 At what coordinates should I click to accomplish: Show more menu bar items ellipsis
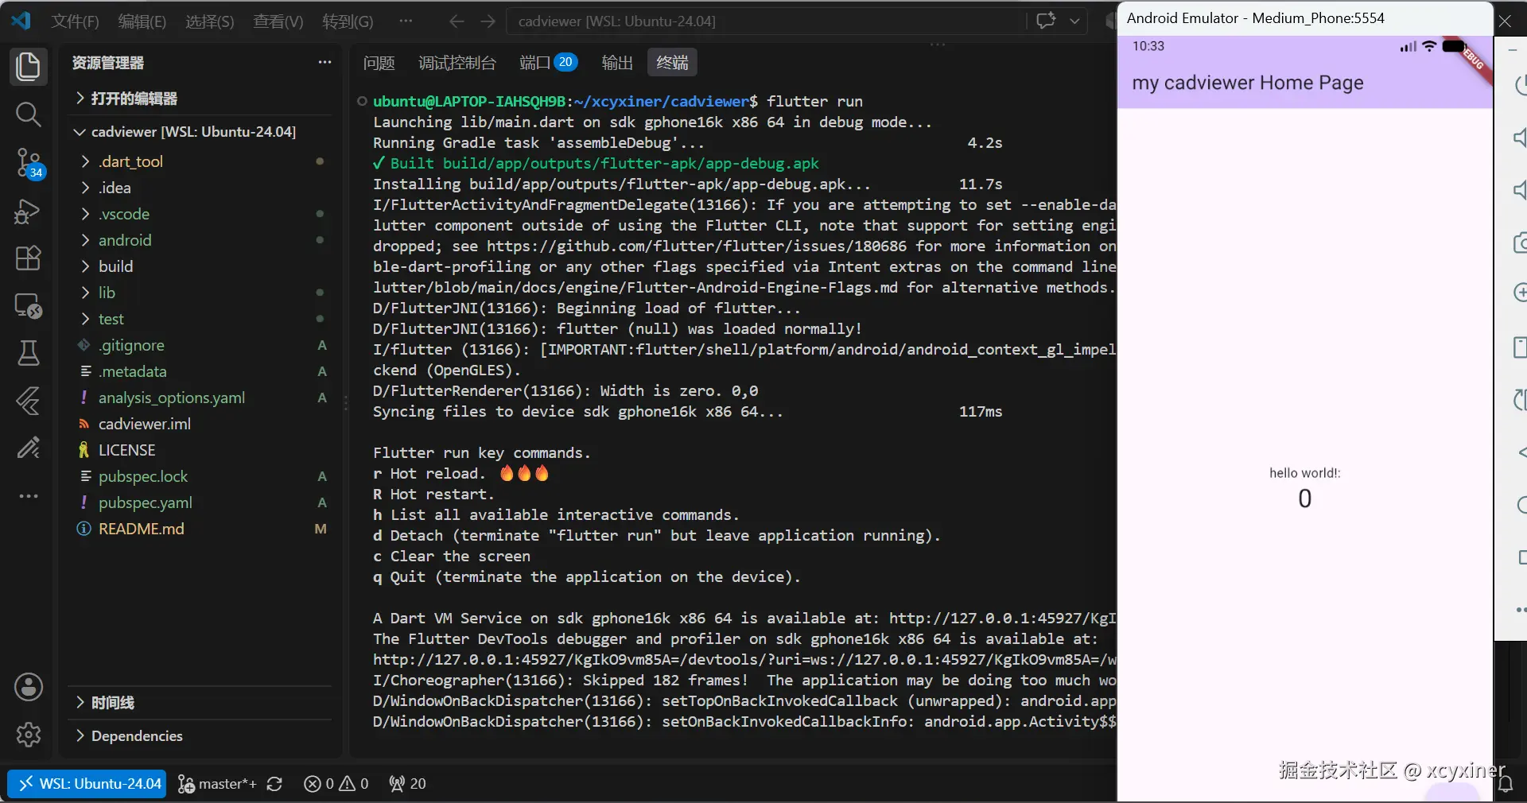coord(406,21)
